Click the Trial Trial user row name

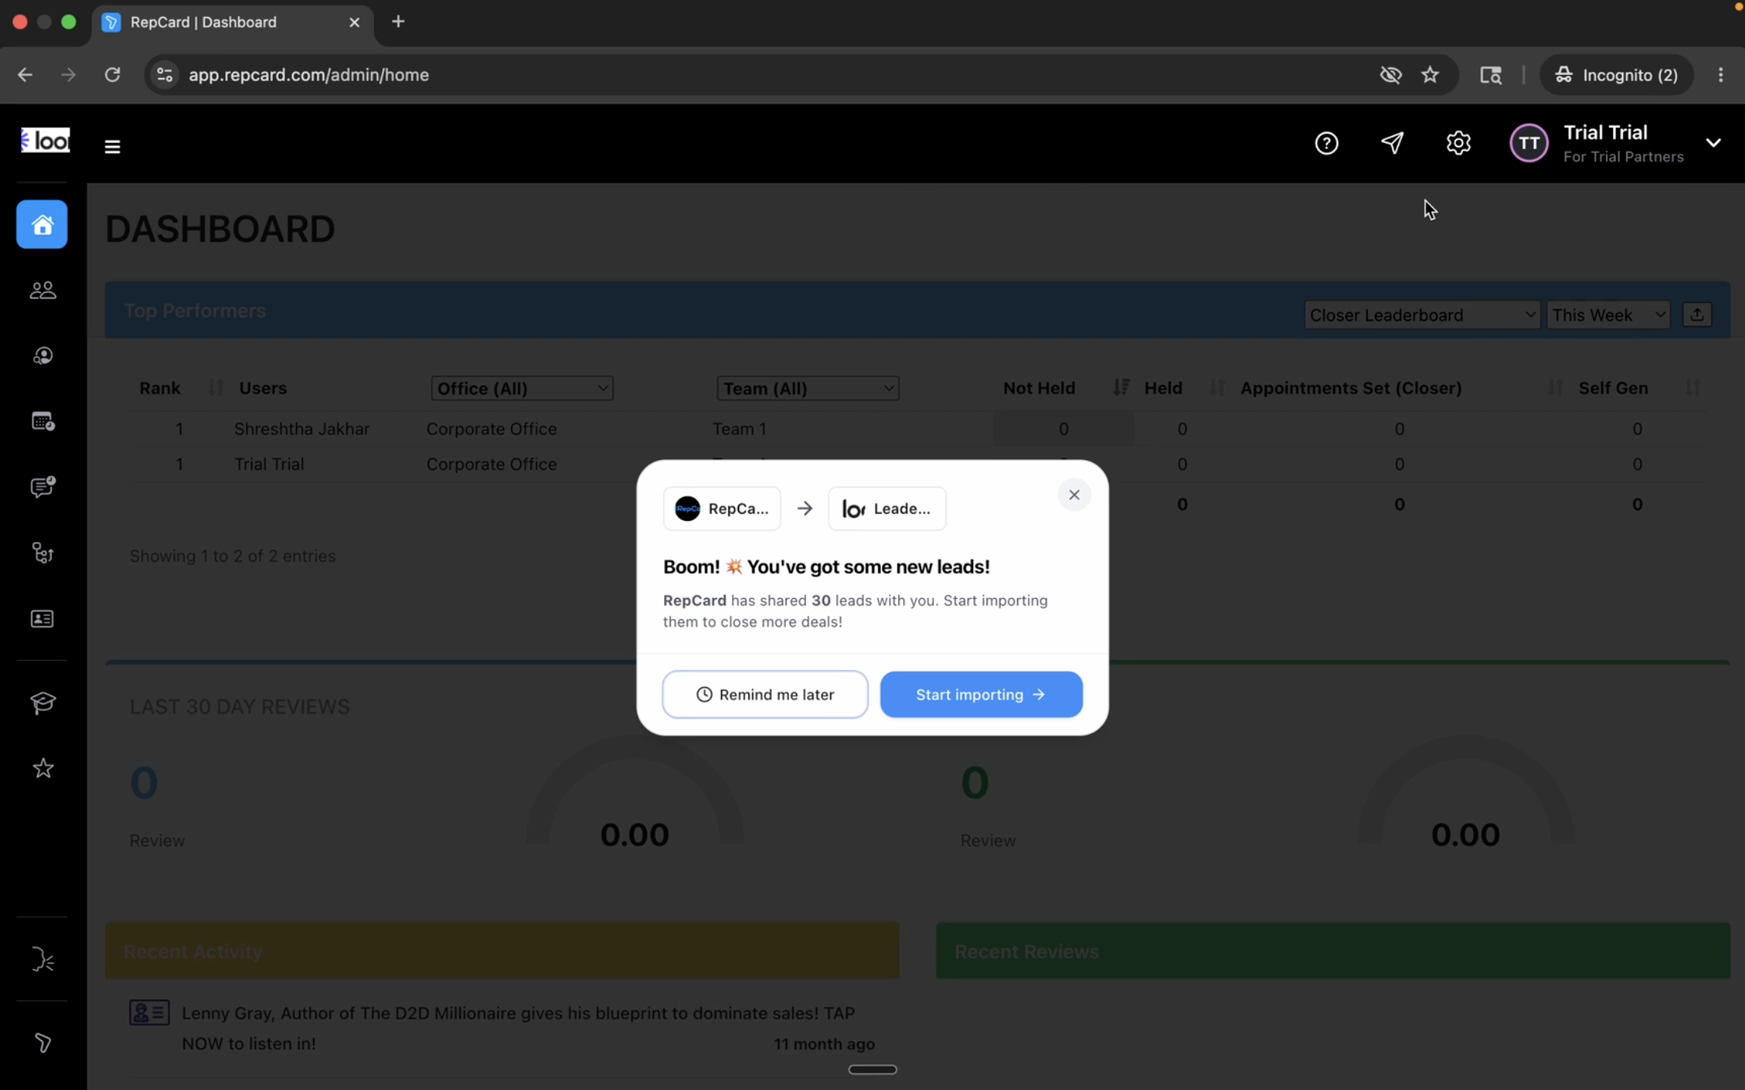[x=269, y=464]
